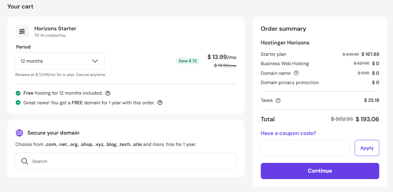Click Choose from .com, .net domain list text
The height and width of the screenshot is (192, 393).
tap(106, 145)
